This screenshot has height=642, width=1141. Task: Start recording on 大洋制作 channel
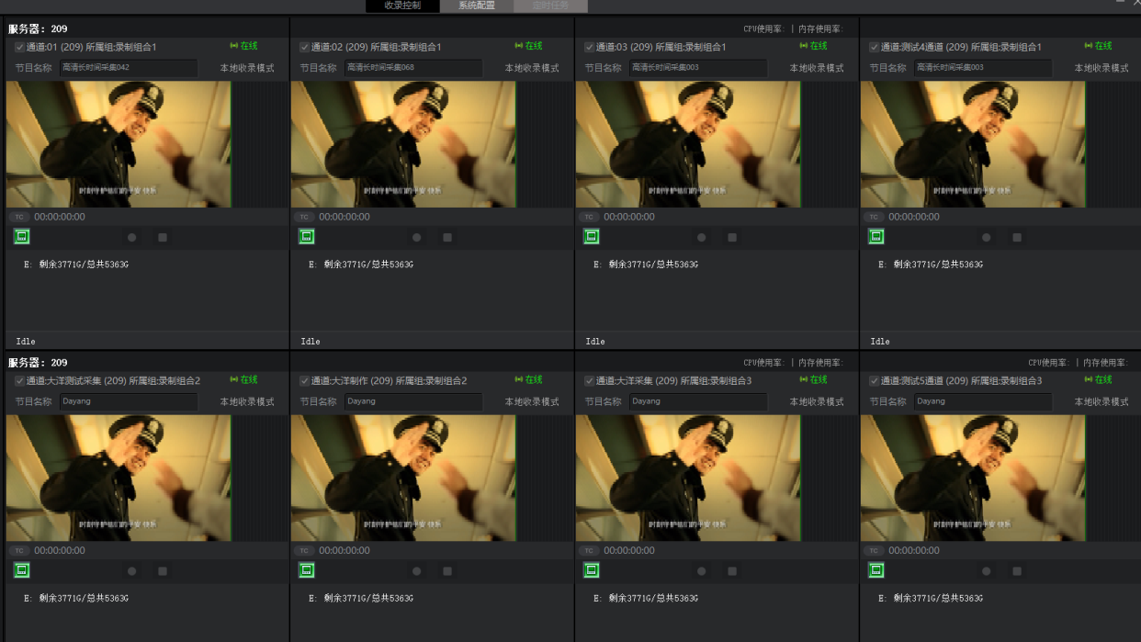pos(417,571)
